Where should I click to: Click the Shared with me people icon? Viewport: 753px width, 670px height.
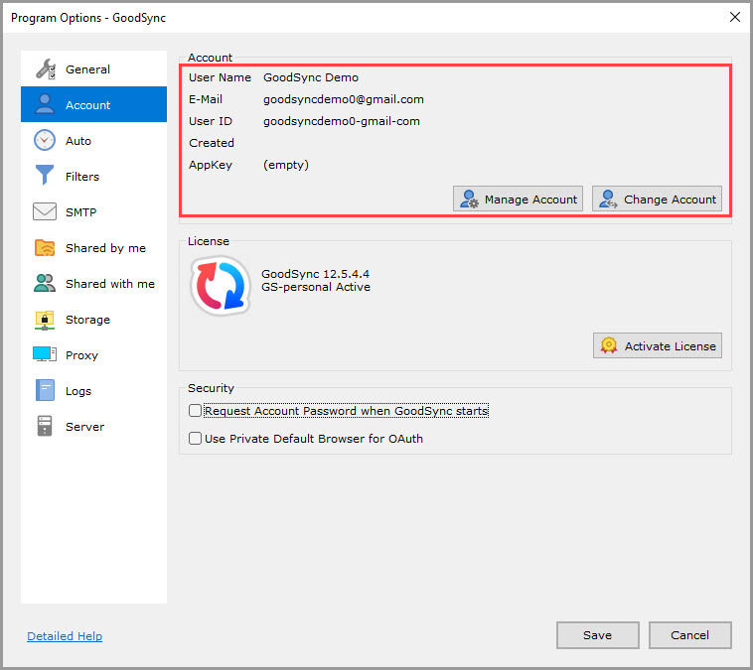coord(45,283)
